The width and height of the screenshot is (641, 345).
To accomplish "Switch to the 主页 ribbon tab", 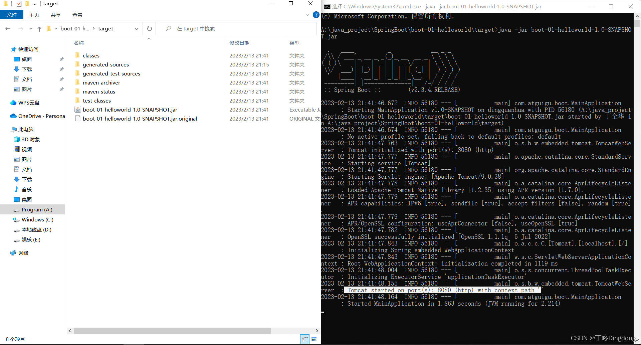I will [34, 15].
